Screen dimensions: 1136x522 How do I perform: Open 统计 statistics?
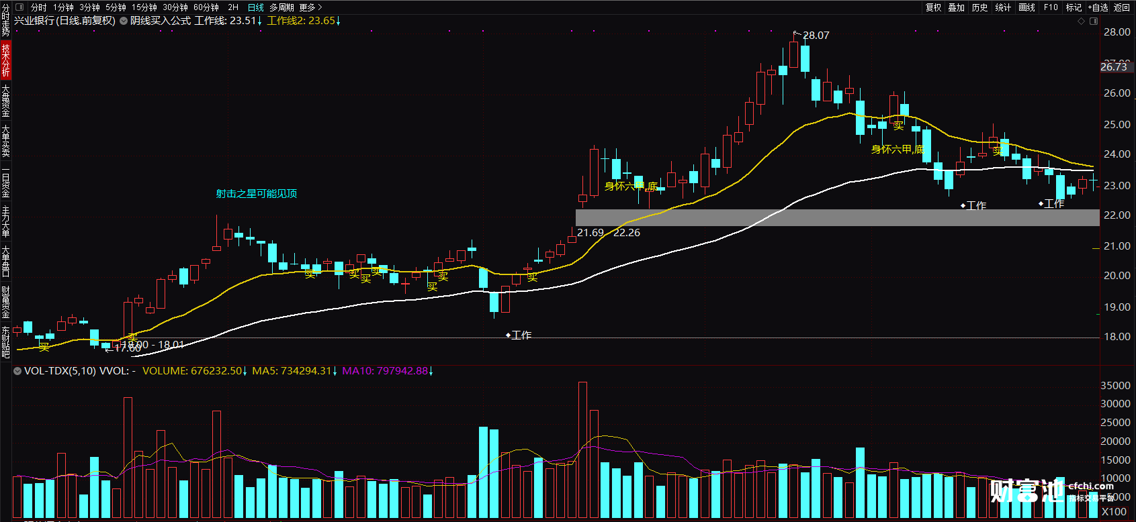[1004, 7]
